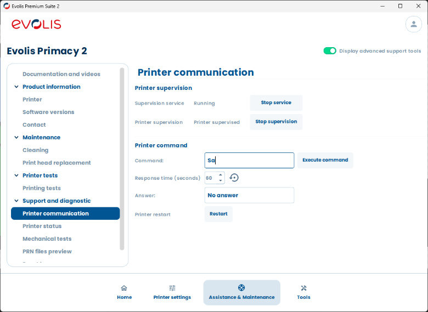Click the Printer supervised status text
The height and width of the screenshot is (312, 428).
(217, 122)
